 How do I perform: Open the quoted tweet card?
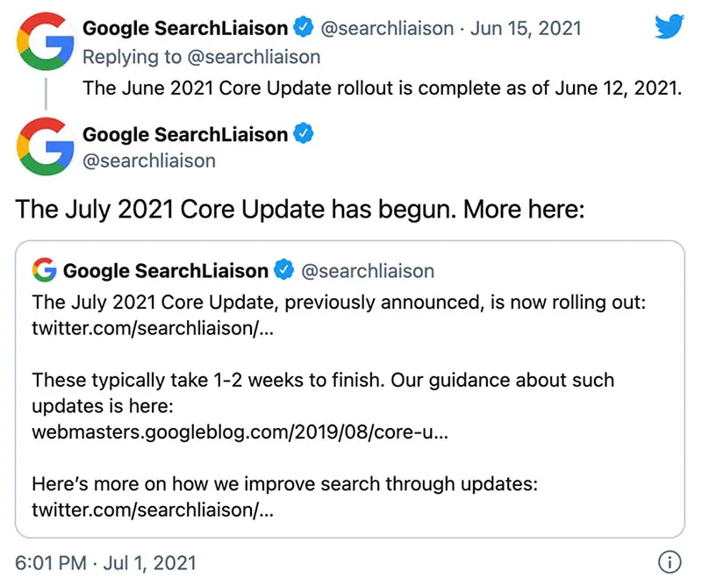point(351,386)
